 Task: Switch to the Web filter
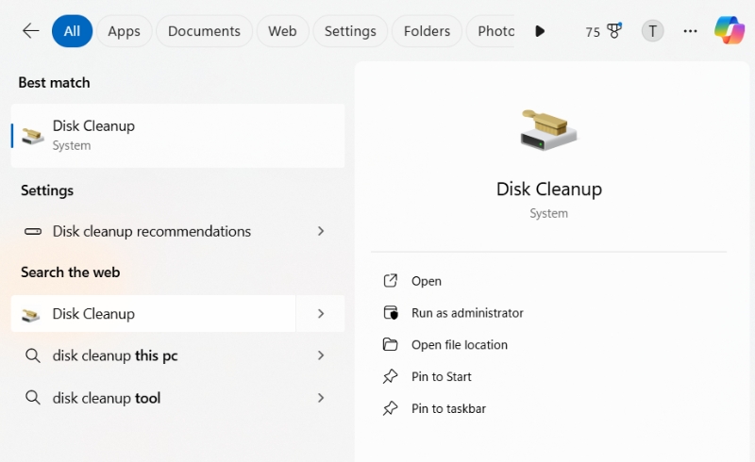tap(282, 31)
